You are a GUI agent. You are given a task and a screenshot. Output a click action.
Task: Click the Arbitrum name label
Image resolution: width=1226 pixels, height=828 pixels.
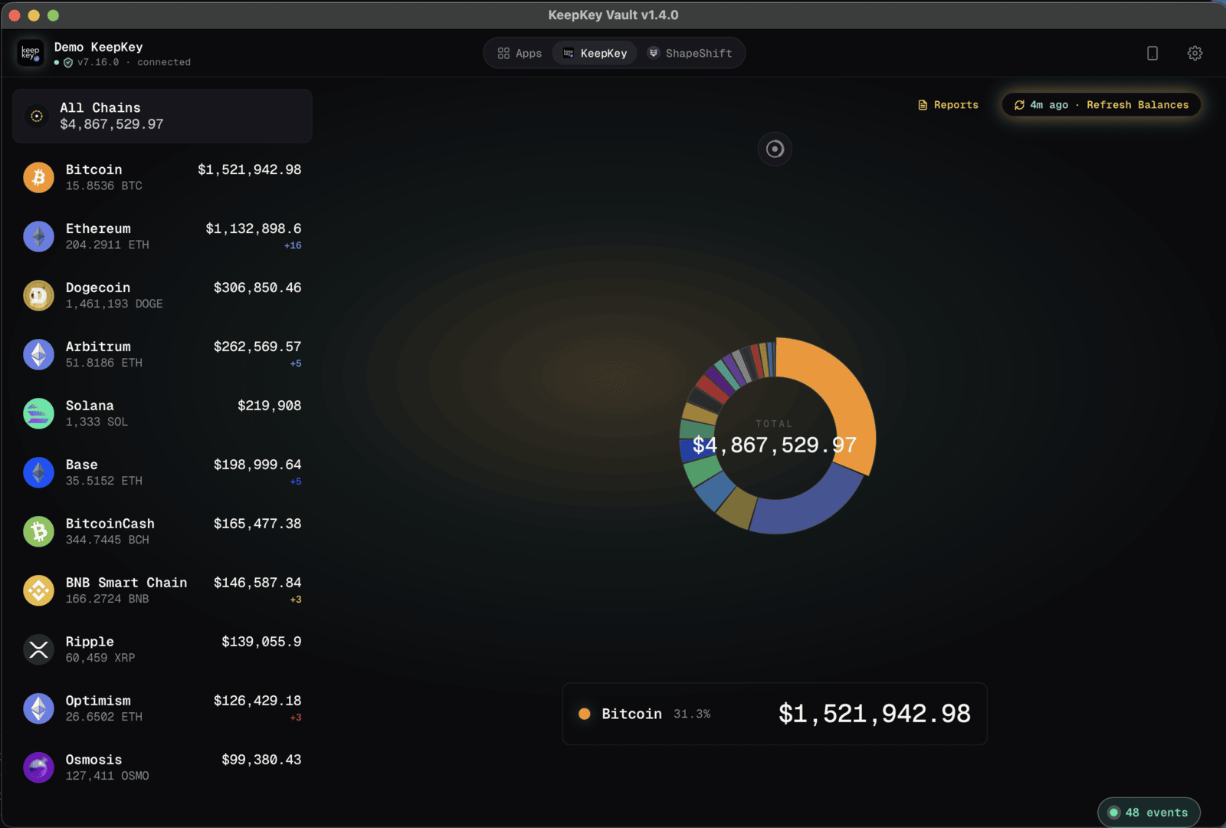pyautogui.click(x=98, y=347)
